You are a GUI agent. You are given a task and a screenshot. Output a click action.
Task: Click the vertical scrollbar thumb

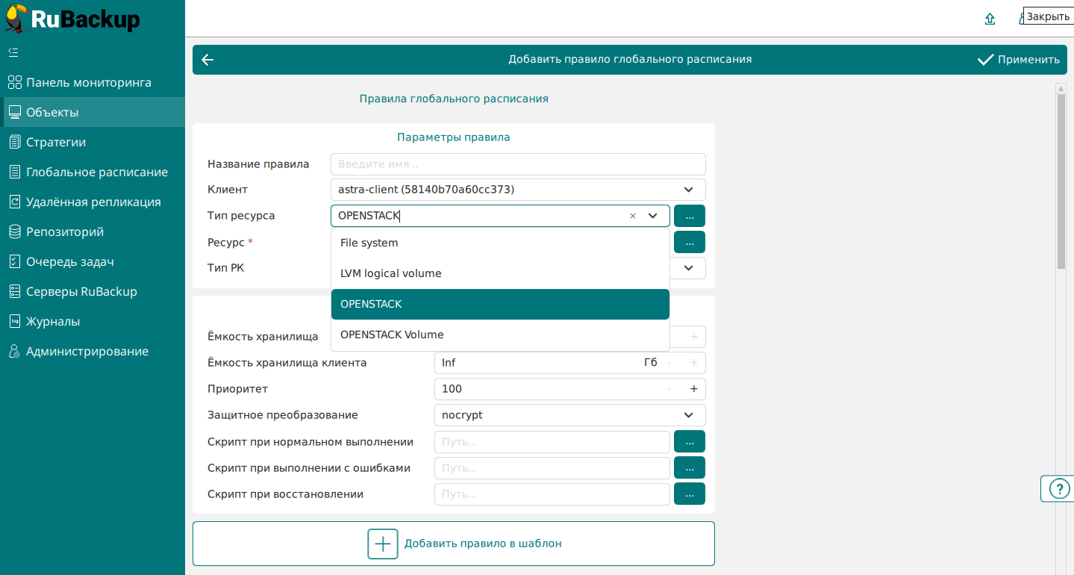1061,181
